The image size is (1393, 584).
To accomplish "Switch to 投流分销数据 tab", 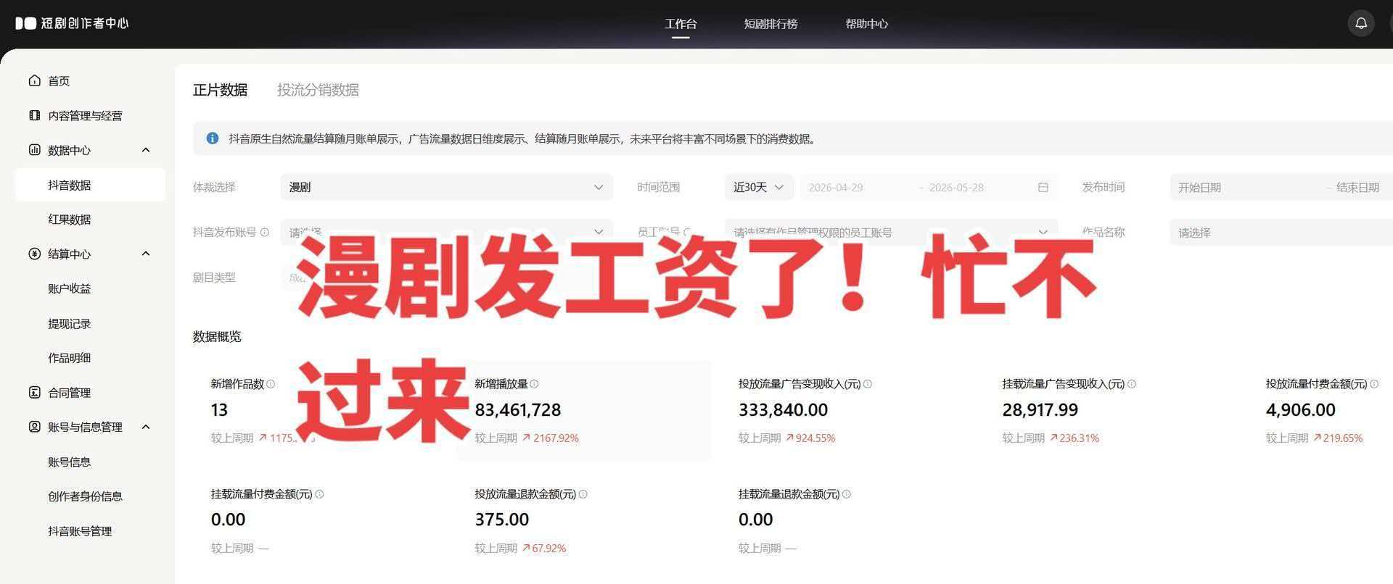I will pos(318,90).
